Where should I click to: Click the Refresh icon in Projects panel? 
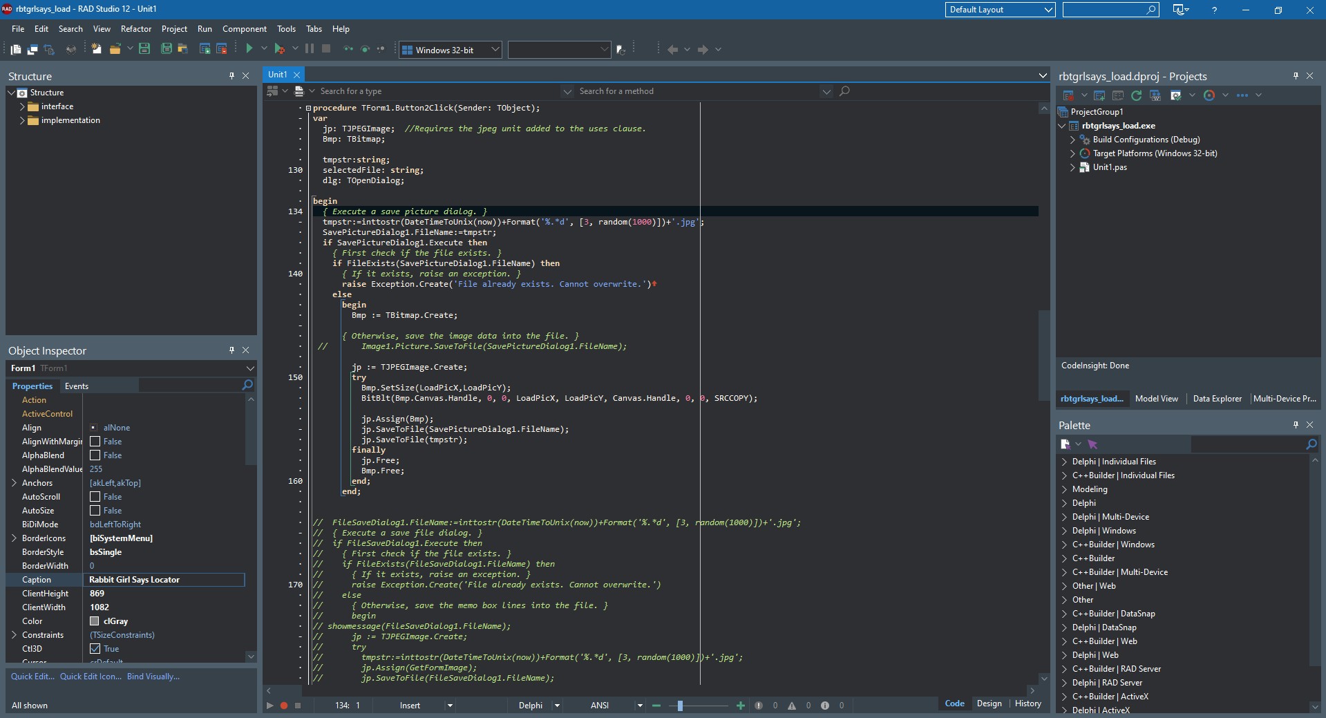1136,95
